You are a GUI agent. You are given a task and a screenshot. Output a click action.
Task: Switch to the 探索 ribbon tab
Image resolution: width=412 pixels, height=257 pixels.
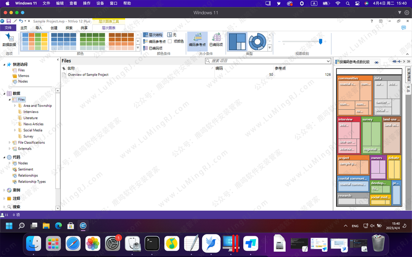click(x=69, y=28)
